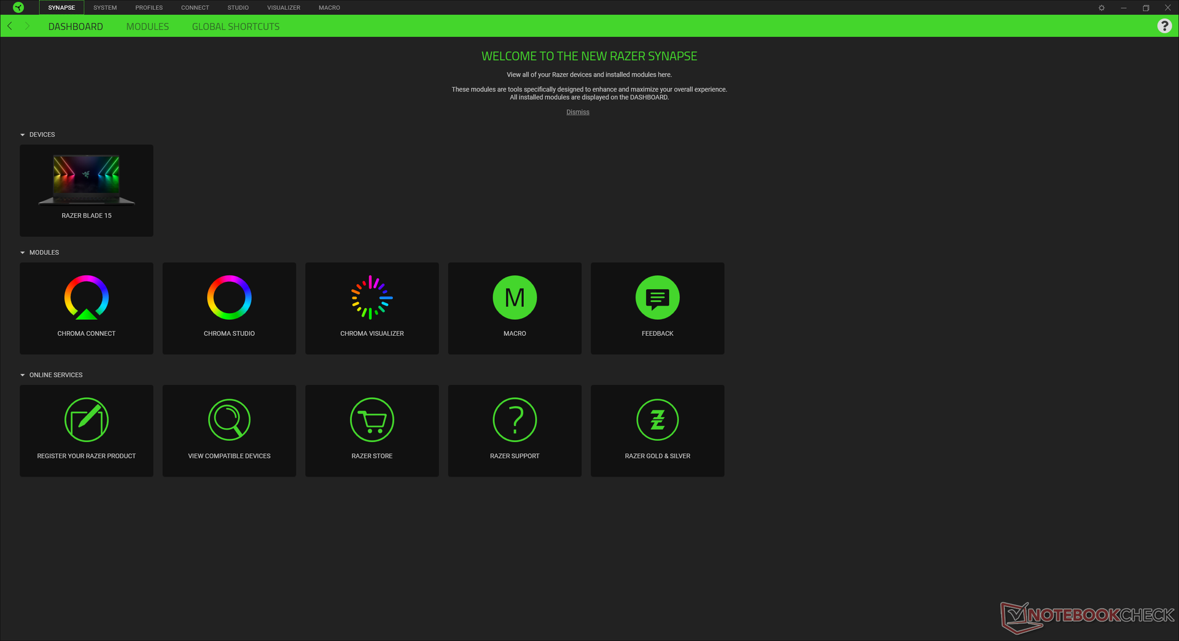The image size is (1179, 641).
Task: Click the Chroma Studio label
Action: pyautogui.click(x=229, y=333)
